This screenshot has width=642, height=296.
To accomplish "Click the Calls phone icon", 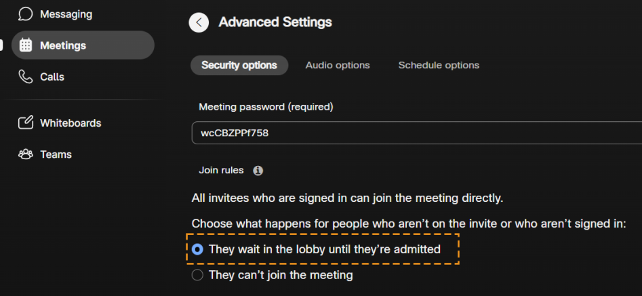I will (26, 77).
